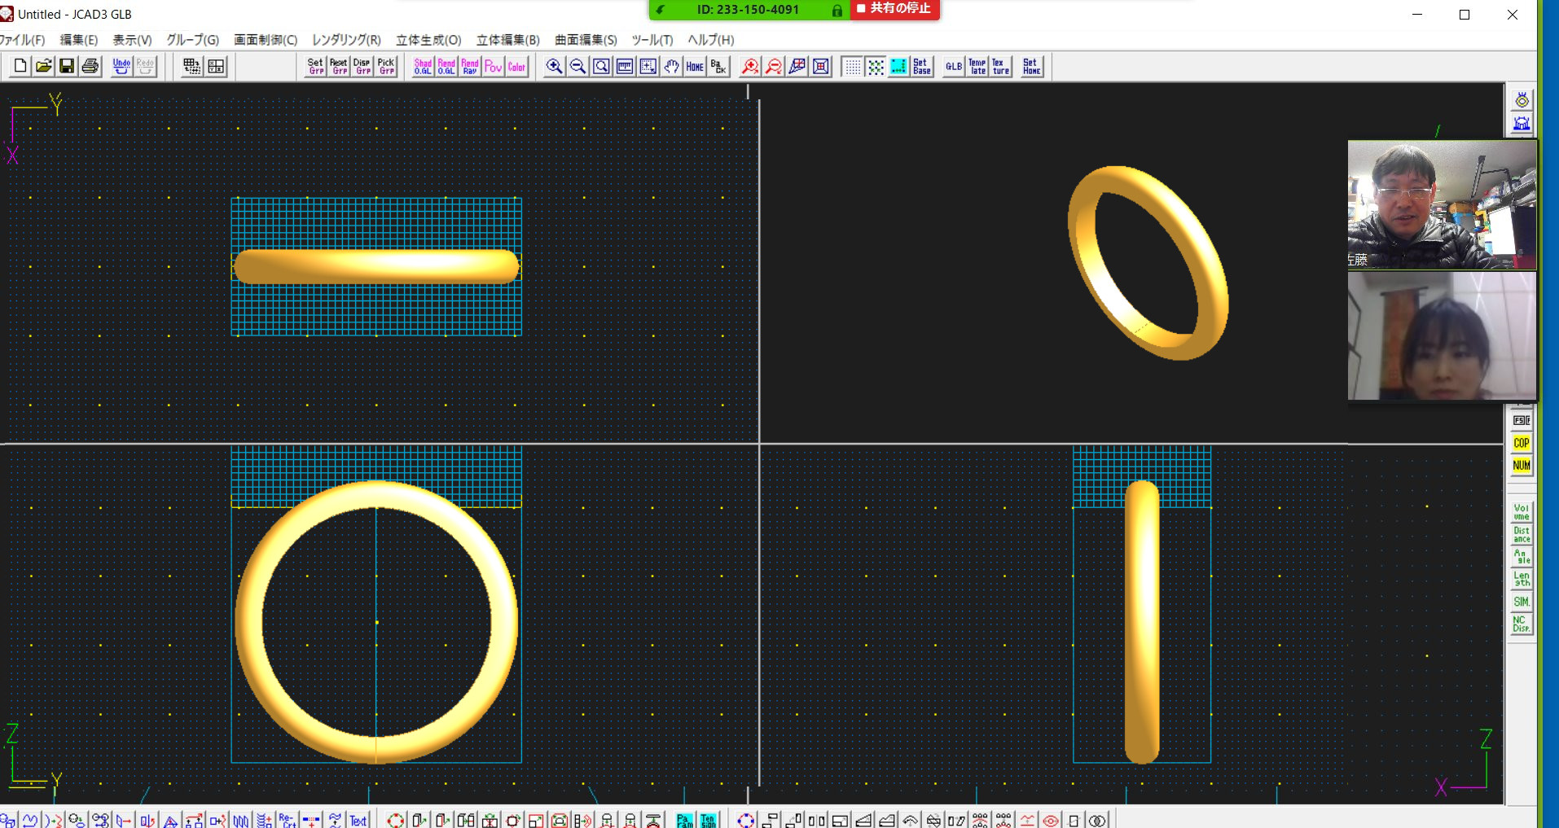Open the ヘルプ(H) menu
This screenshot has width=1559, height=828.
[711, 40]
